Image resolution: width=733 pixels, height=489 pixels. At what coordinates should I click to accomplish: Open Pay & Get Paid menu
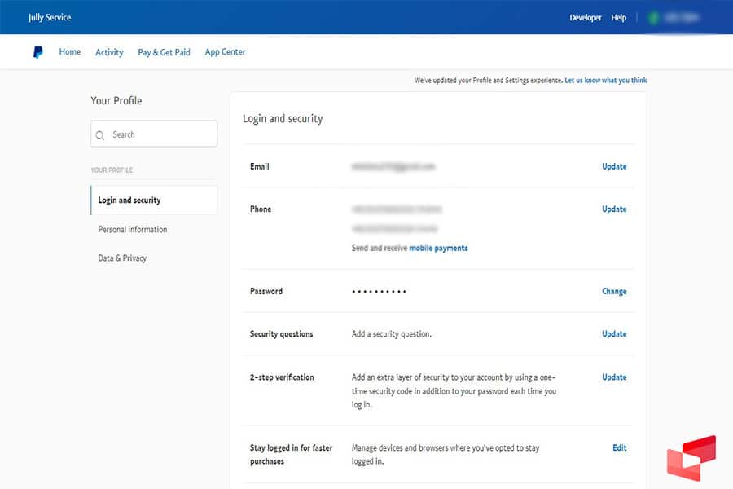click(164, 52)
